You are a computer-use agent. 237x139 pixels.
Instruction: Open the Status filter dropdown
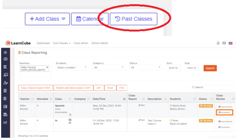click(x=145, y=67)
